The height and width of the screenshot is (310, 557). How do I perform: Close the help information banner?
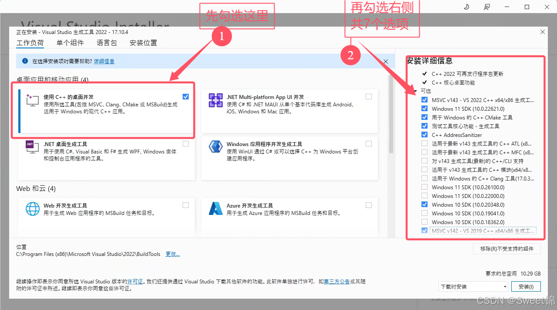[386, 61]
